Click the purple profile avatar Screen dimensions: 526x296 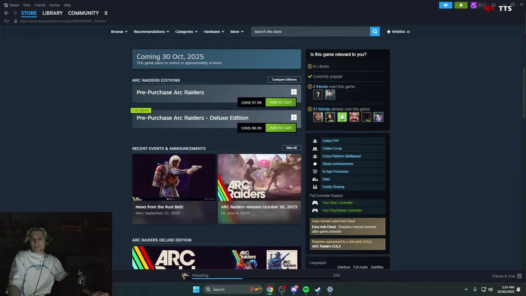(x=474, y=5)
